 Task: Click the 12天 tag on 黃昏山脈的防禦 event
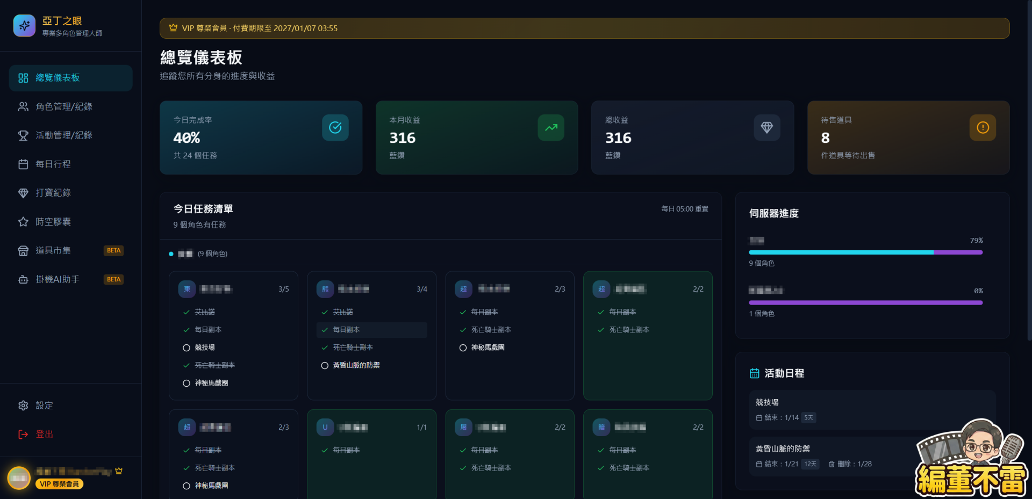click(810, 464)
